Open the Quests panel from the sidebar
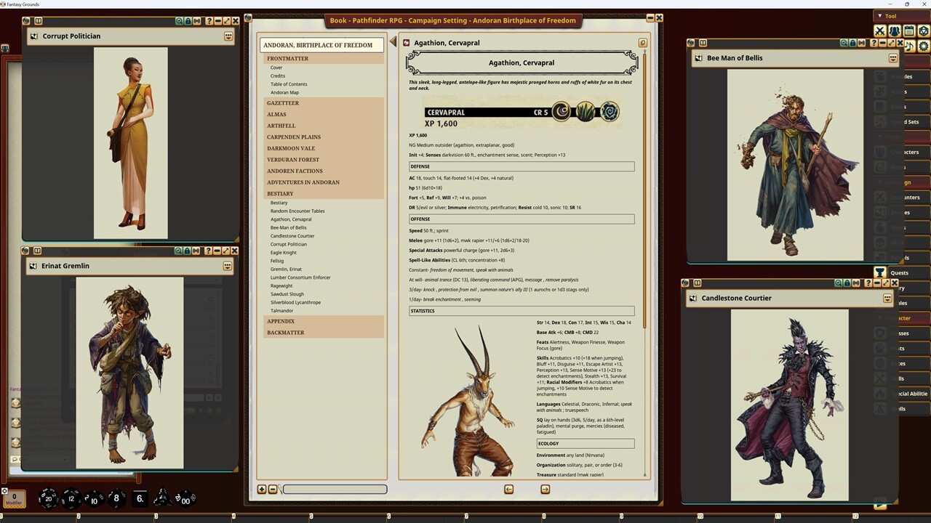This screenshot has height=523, width=931. pyautogui.click(x=900, y=273)
